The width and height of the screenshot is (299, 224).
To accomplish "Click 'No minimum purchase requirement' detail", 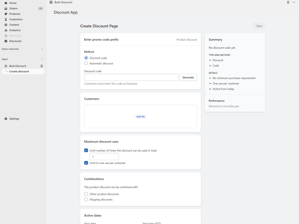I will pyautogui.click(x=234, y=78).
